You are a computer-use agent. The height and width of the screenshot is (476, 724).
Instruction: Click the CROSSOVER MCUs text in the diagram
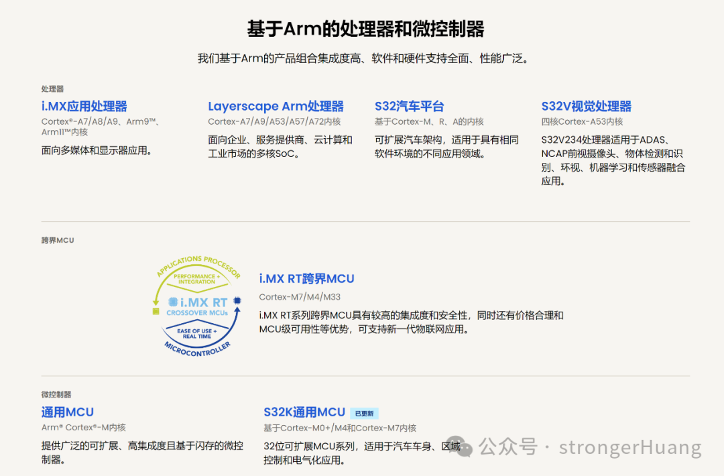[198, 312]
